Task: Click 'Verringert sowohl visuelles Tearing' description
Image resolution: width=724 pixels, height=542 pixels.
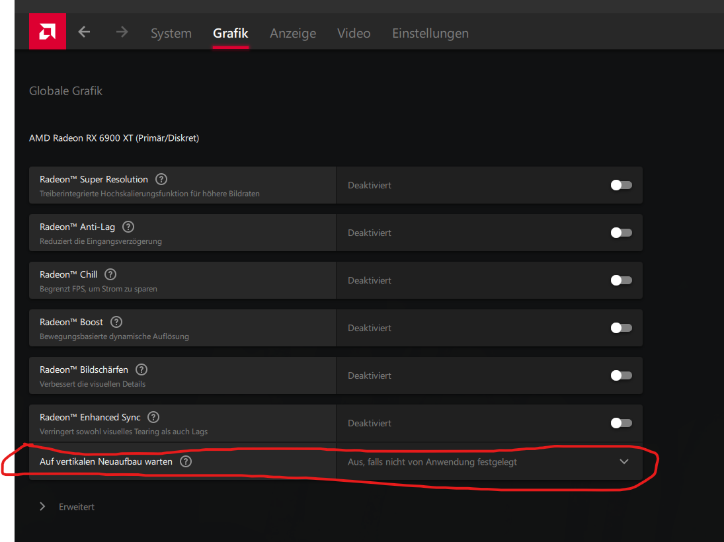Action: tap(123, 431)
